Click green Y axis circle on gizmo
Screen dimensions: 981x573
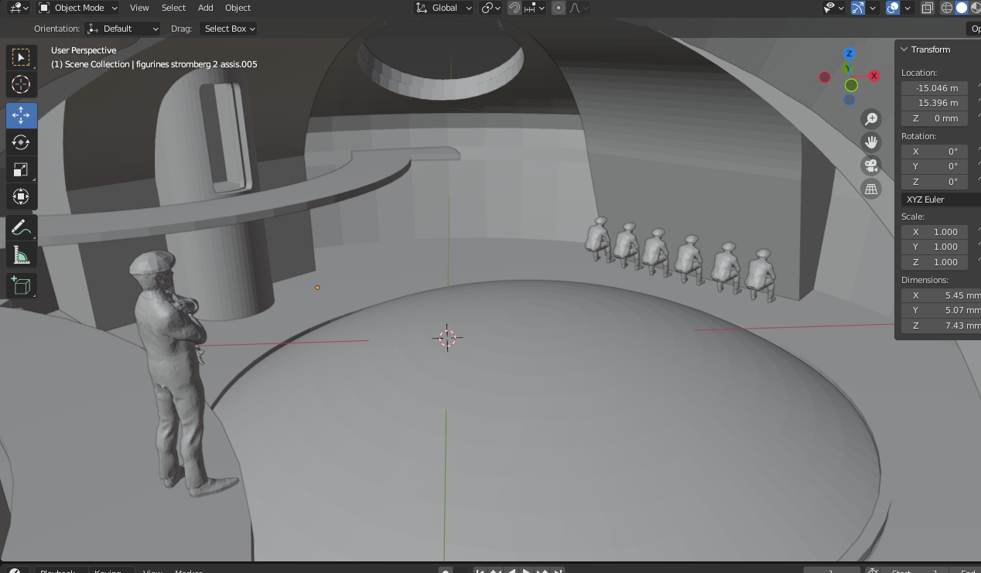pyautogui.click(x=851, y=85)
